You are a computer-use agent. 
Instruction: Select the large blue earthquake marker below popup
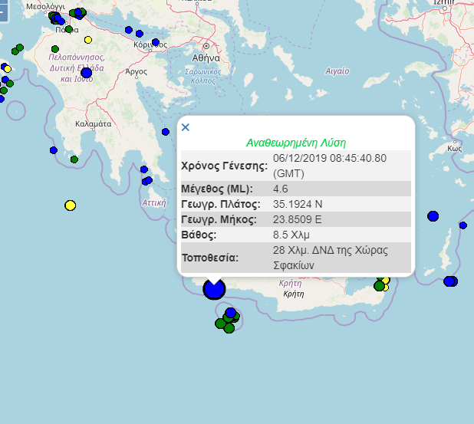click(x=214, y=289)
